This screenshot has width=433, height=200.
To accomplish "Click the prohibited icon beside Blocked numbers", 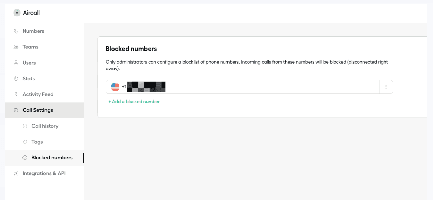I will click(x=25, y=158).
